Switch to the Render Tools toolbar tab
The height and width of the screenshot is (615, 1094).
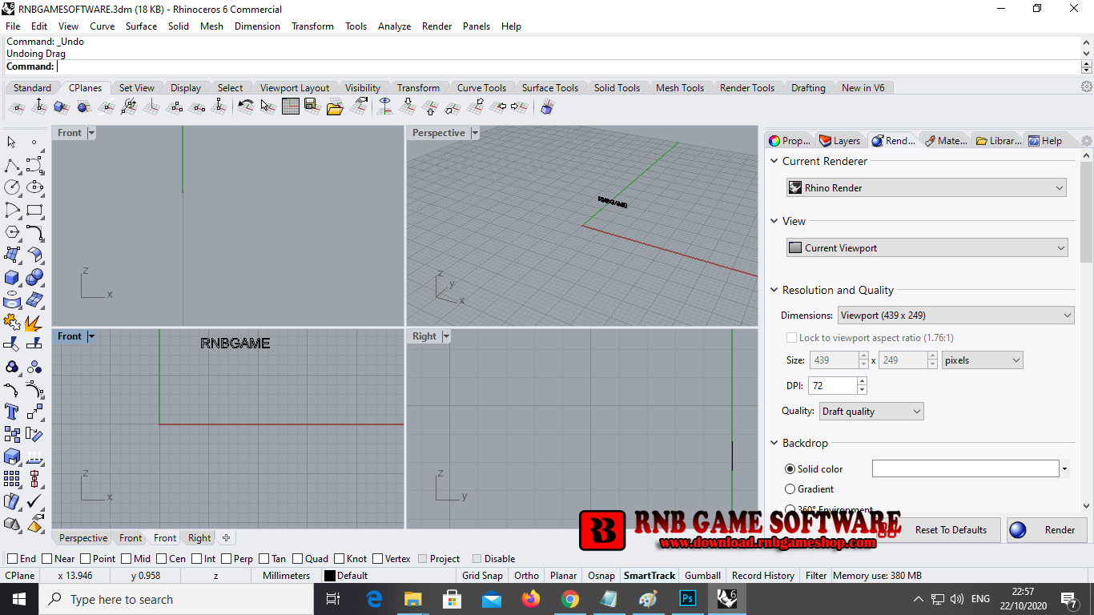pos(747,88)
